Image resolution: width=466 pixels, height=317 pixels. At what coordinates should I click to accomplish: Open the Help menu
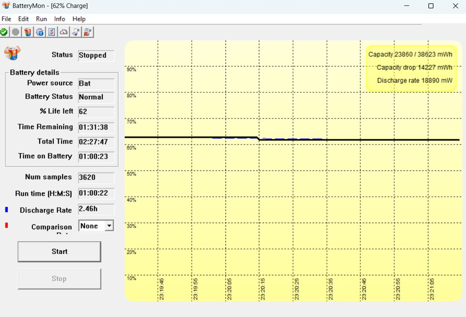[79, 19]
